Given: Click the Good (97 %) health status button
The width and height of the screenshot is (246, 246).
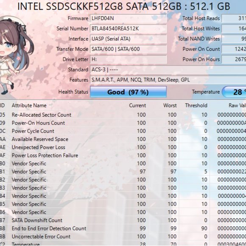Looking at the screenshot, I should point(128,92).
